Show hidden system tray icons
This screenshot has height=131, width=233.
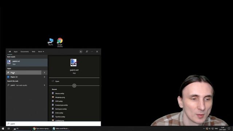(204, 128)
